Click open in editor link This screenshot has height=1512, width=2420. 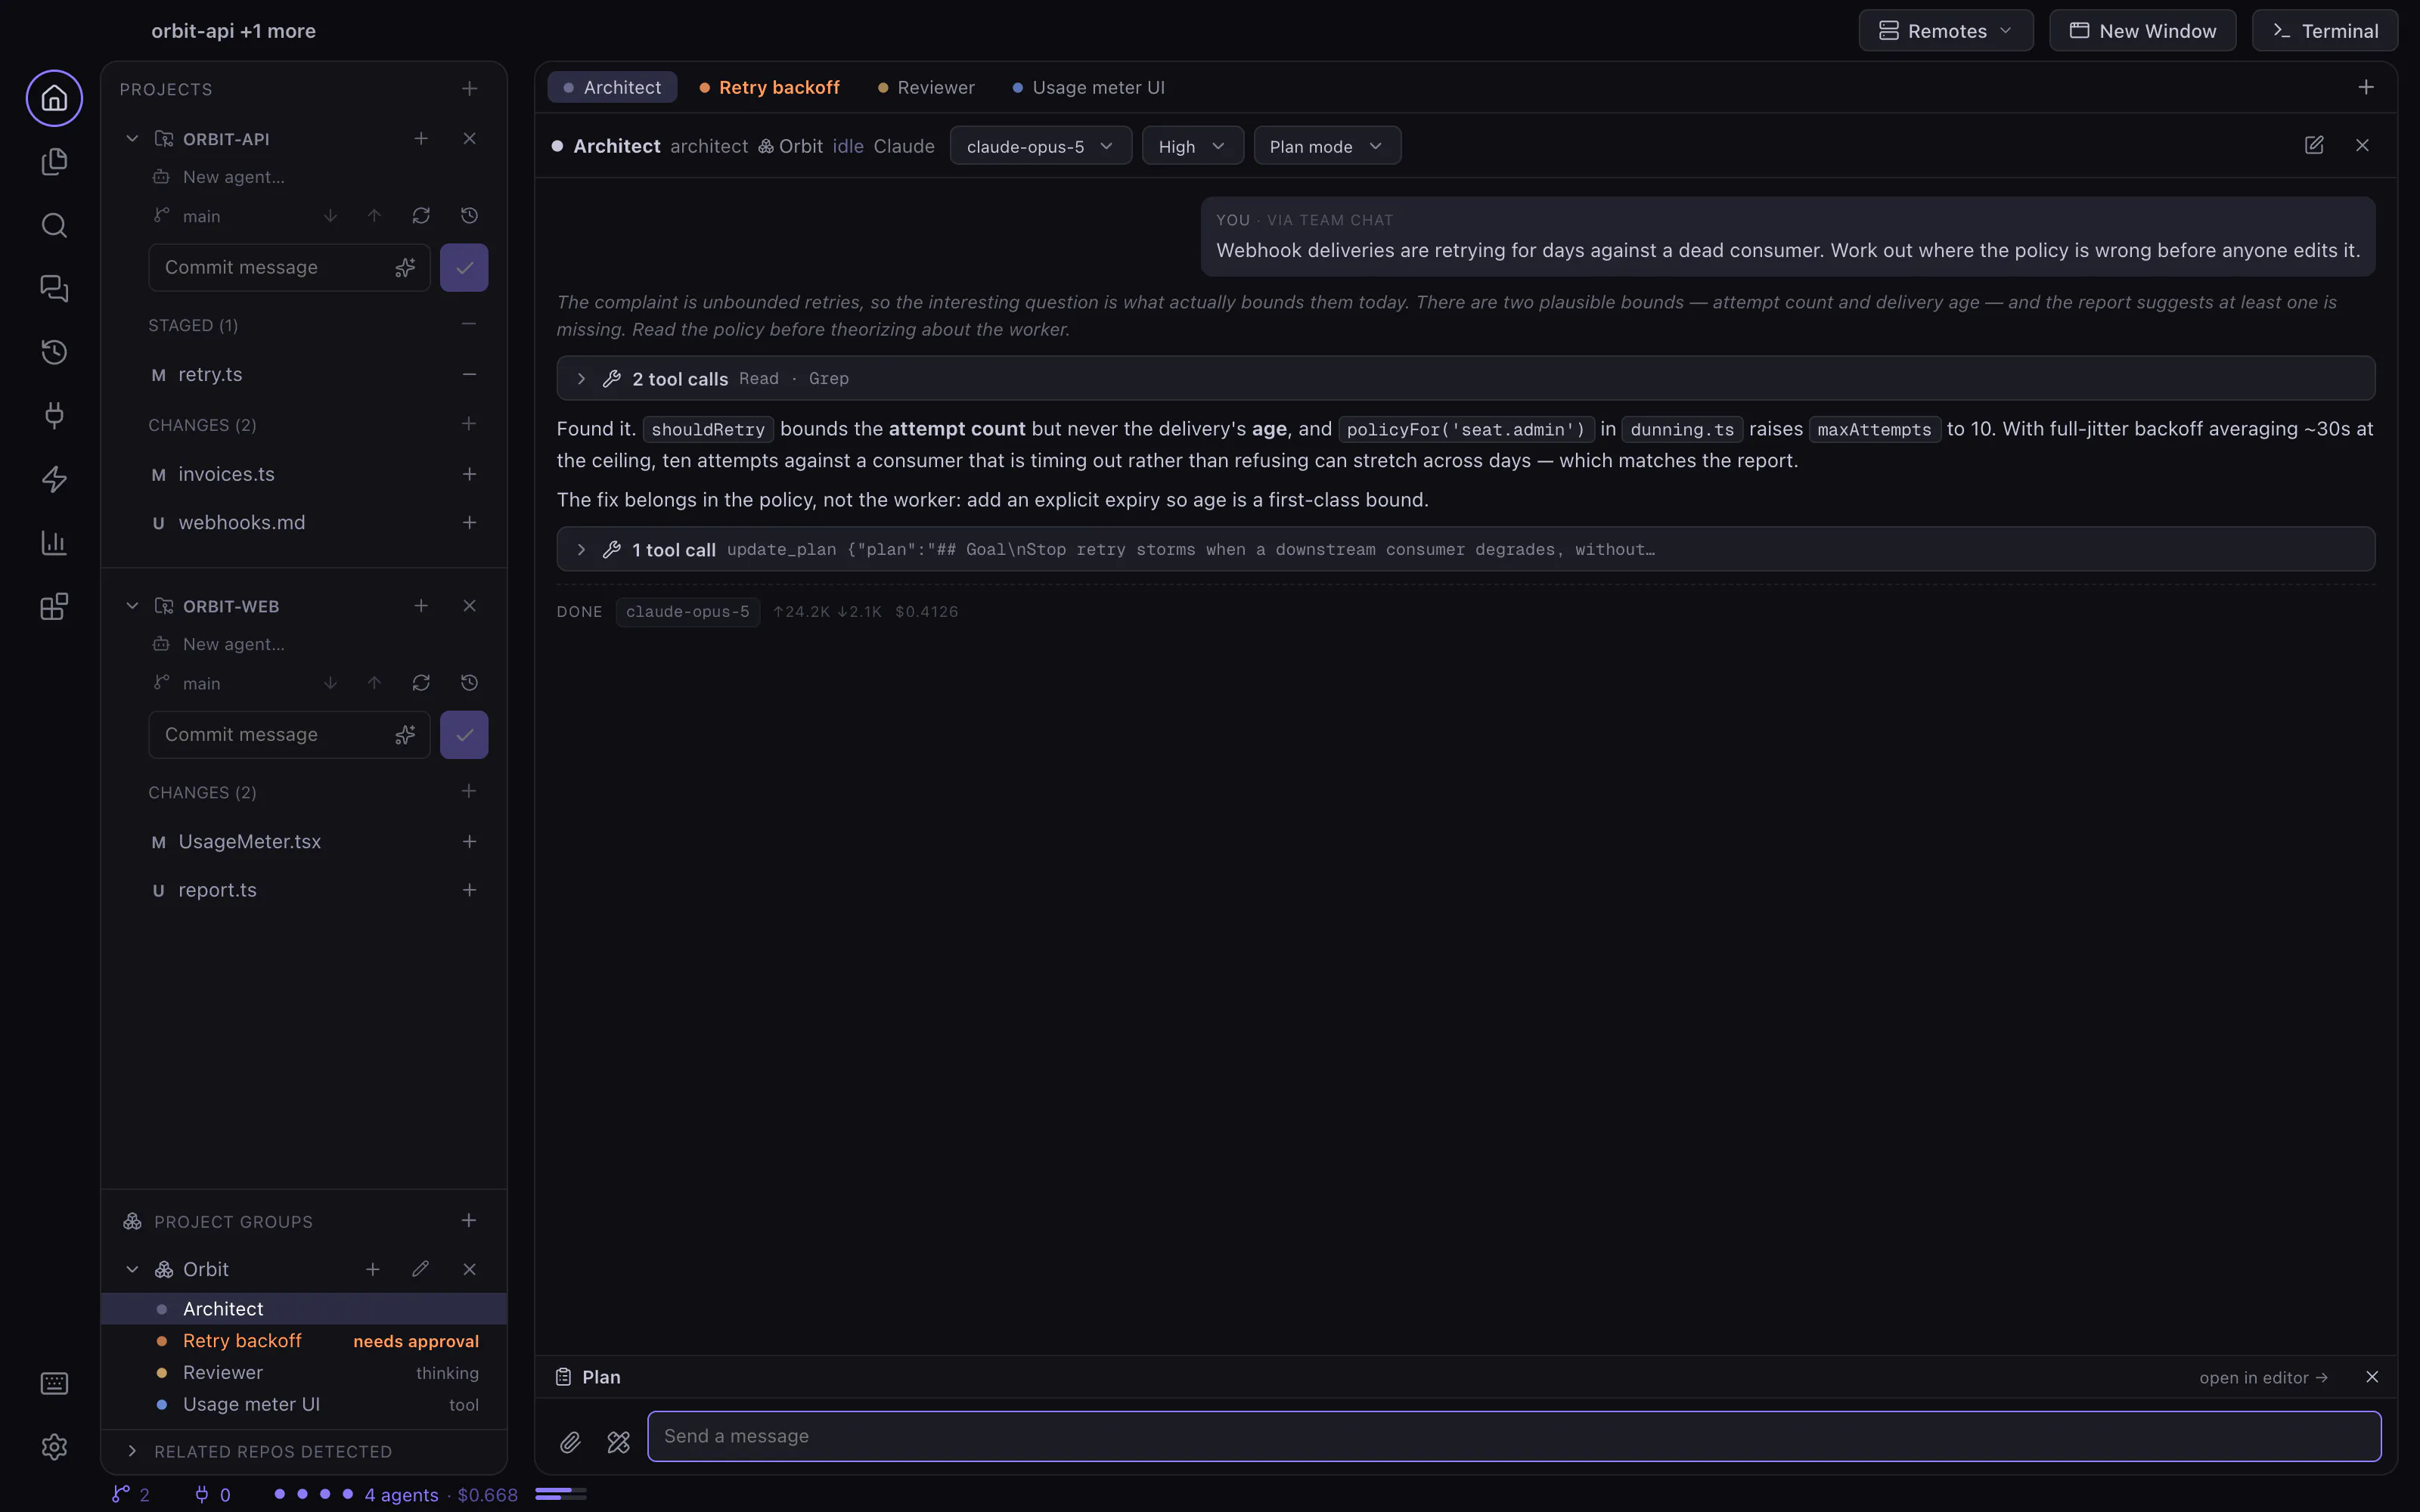[2263, 1378]
